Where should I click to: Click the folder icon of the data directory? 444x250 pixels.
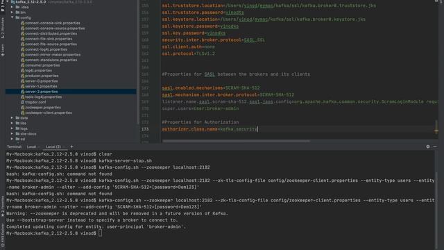point(17,118)
